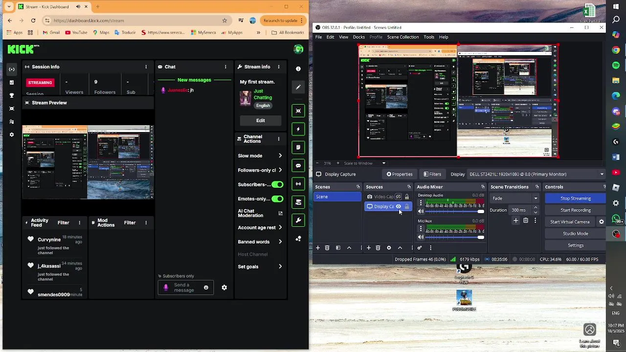Open the OBS Edit menu
Viewport: 626px width, 352px height.
click(331, 37)
